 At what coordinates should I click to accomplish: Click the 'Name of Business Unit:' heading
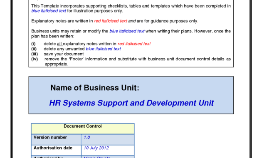(x=94, y=88)
